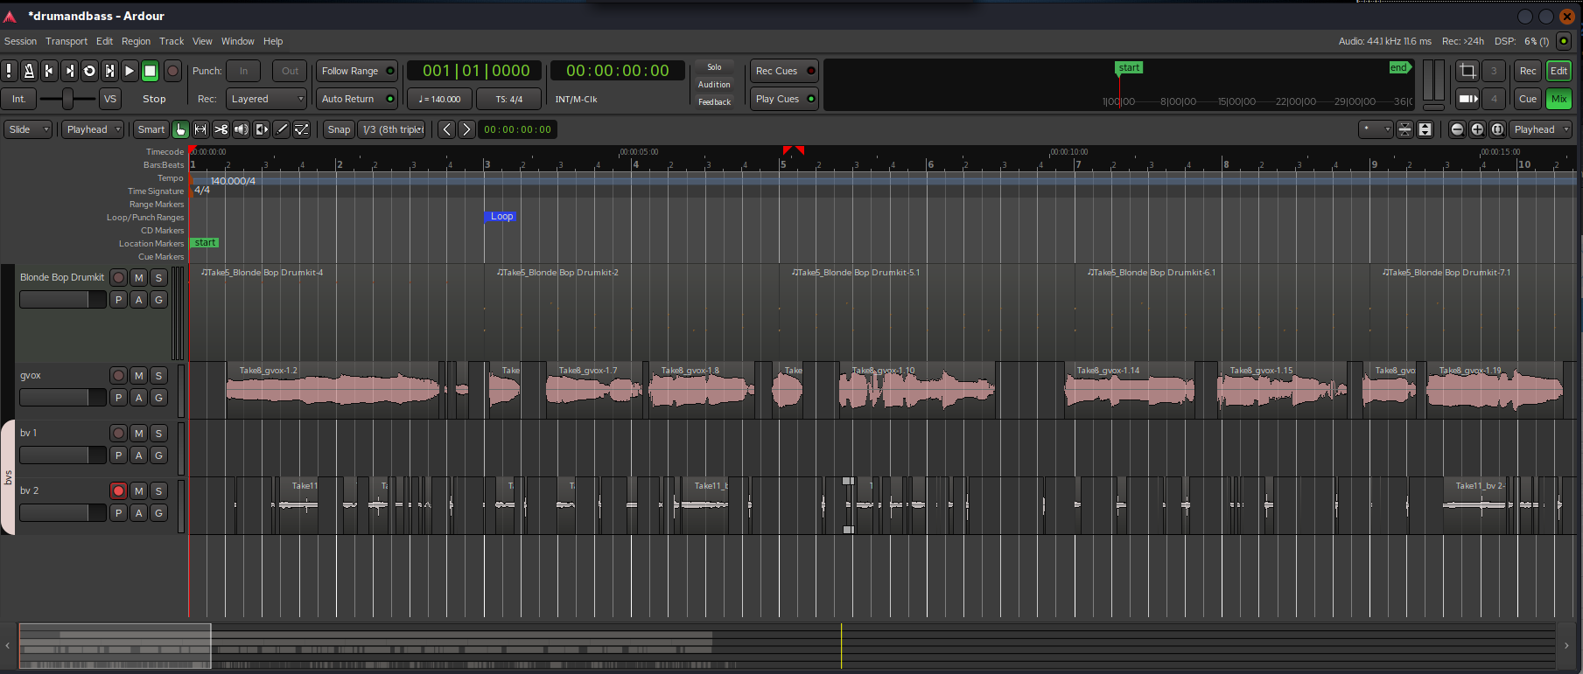
Task: Mute the gvox track
Action: click(138, 375)
